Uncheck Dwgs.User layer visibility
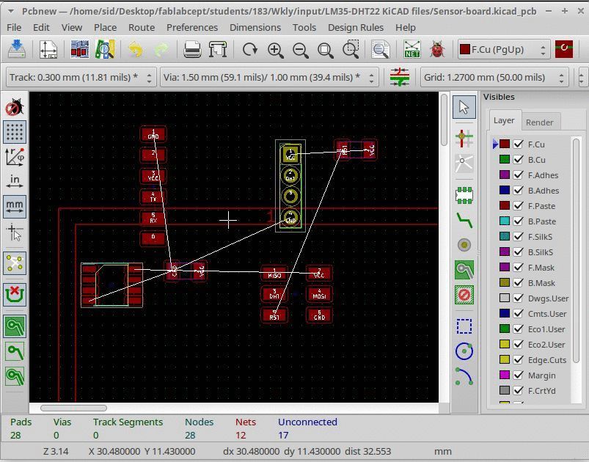Screen dimensions: 589x462 tap(518, 298)
